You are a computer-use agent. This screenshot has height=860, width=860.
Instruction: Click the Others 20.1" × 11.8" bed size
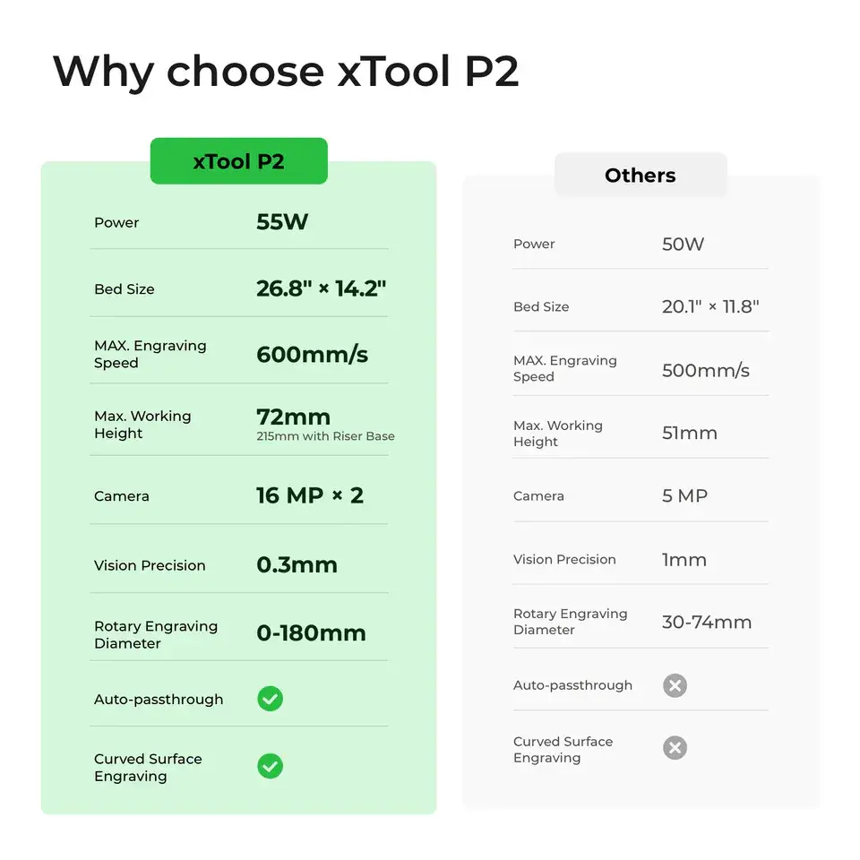pos(710,306)
